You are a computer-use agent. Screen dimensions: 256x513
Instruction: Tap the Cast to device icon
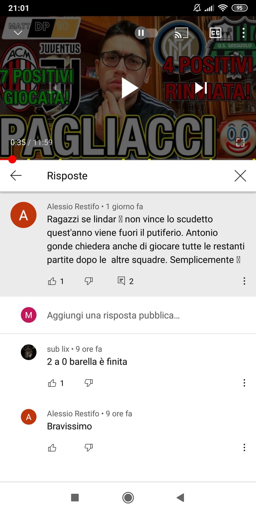(181, 33)
